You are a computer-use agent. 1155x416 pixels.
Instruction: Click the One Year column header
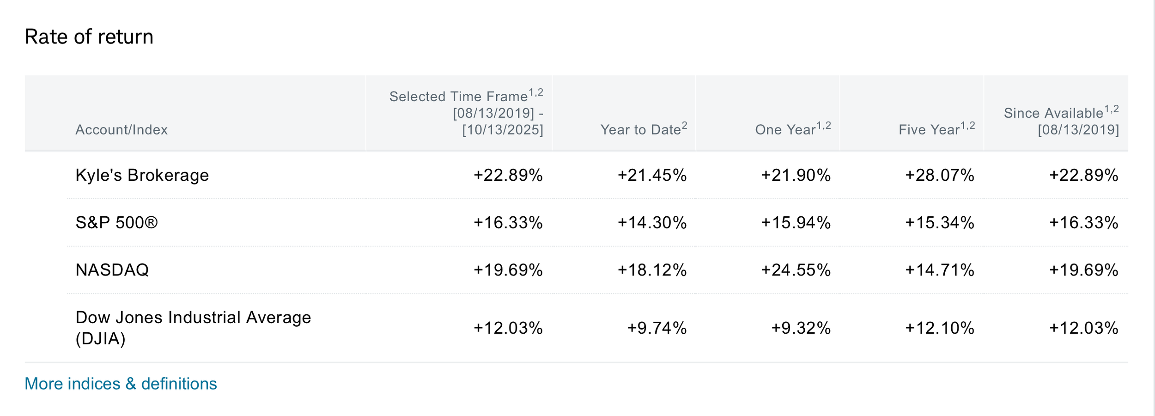tap(793, 129)
